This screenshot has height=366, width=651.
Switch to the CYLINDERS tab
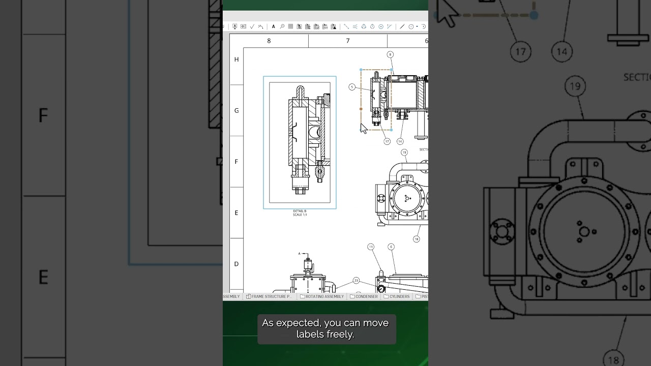[397, 296]
